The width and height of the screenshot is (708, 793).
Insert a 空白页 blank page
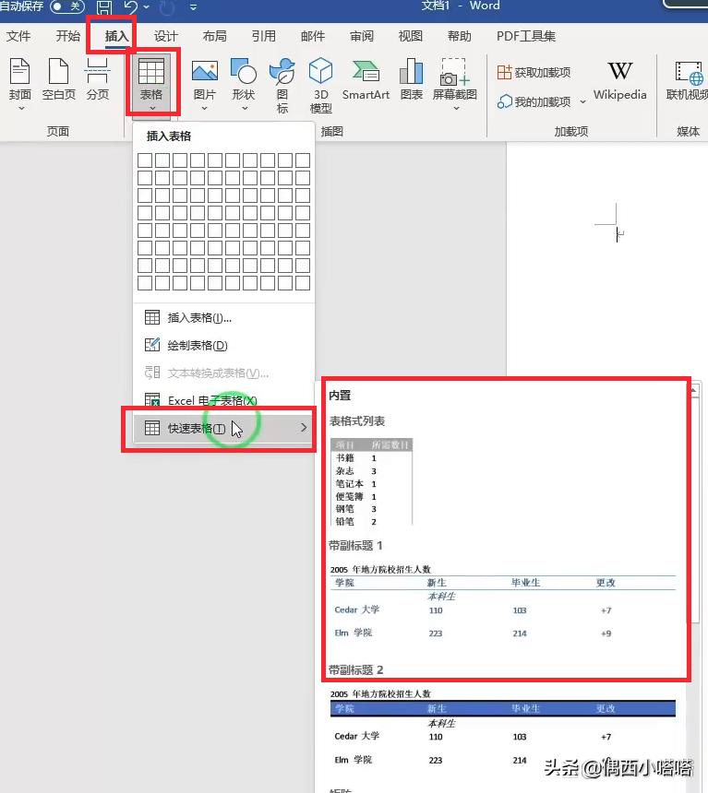[59, 79]
